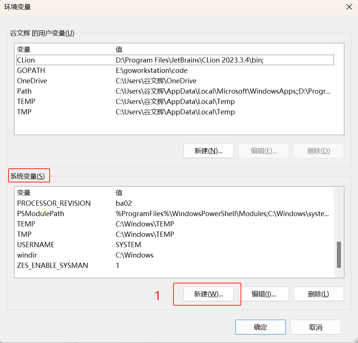Screen dimensions: 358x343
Task: Select the user variable TMP with AppData path
Action: [x=175, y=112]
